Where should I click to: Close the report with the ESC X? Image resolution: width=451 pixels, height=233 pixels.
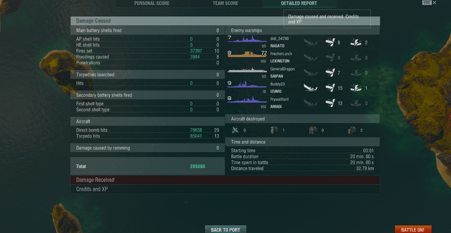[x=430, y=3]
